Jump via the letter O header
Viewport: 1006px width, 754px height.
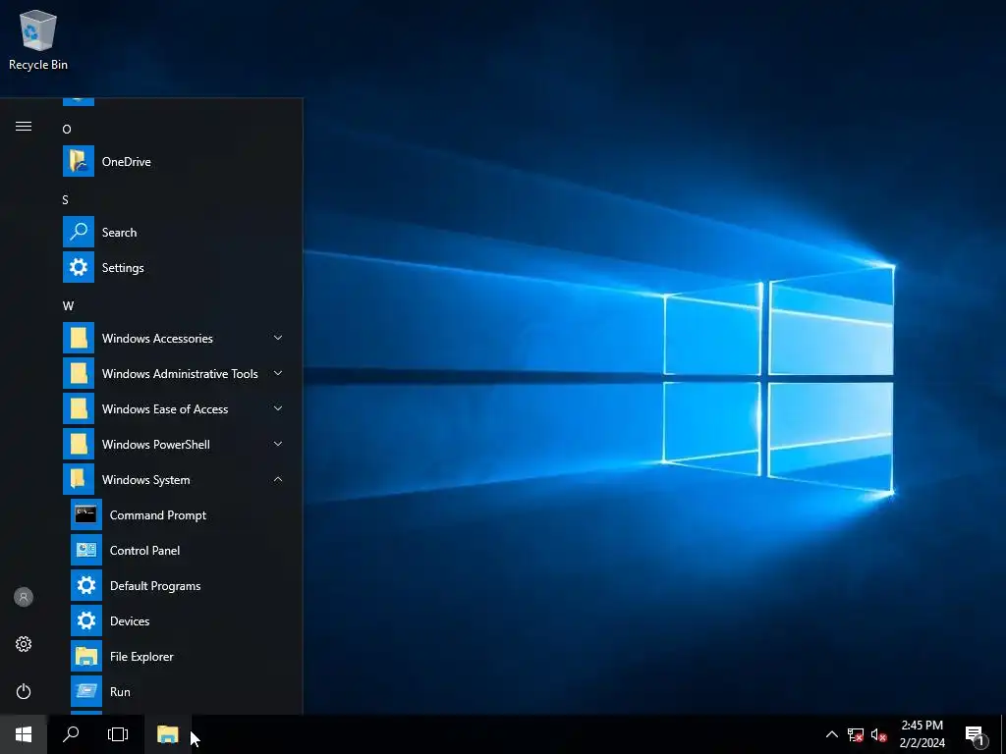pyautogui.click(x=67, y=130)
